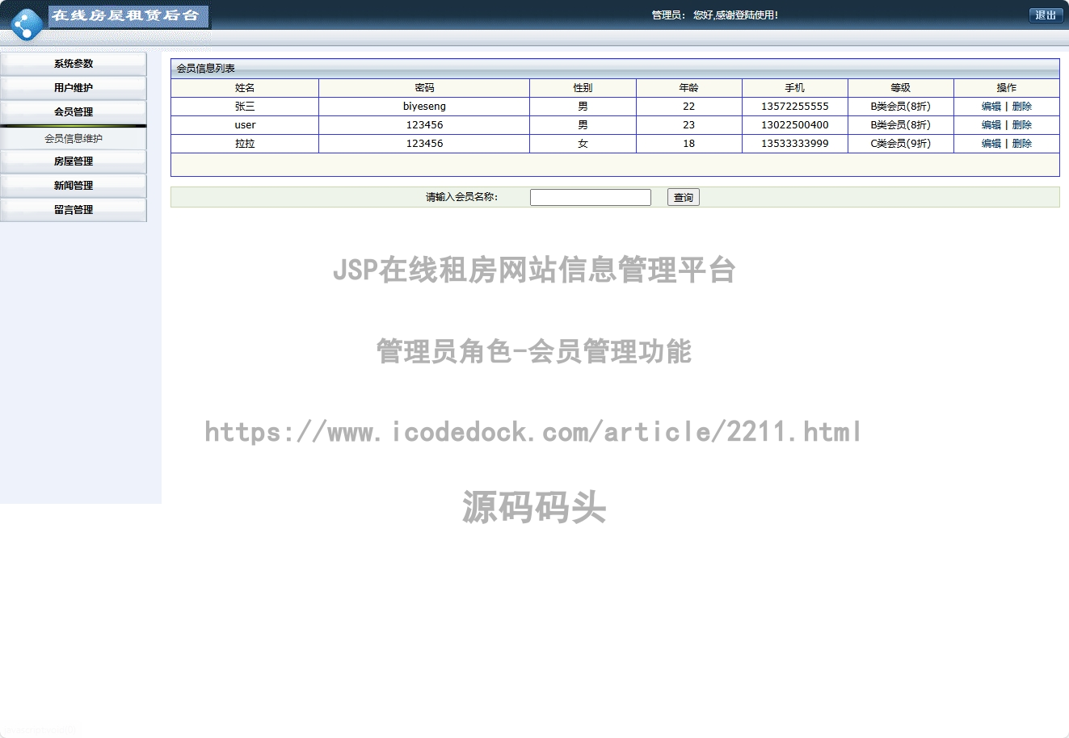Expand the 系统参数 menu
The height and width of the screenshot is (738, 1069).
74,64
